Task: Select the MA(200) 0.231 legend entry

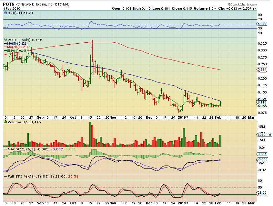Action: coord(16,47)
